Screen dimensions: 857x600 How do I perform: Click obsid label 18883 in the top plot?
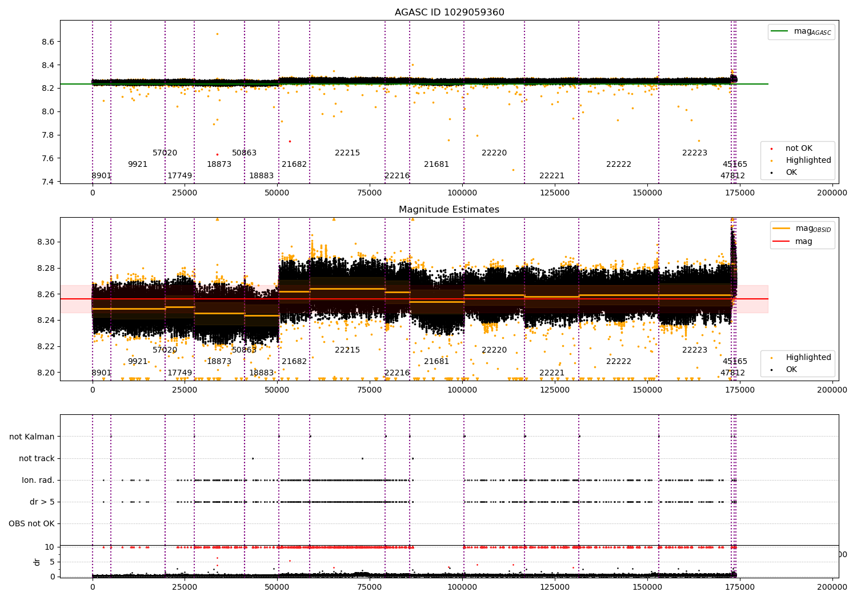[261, 175]
